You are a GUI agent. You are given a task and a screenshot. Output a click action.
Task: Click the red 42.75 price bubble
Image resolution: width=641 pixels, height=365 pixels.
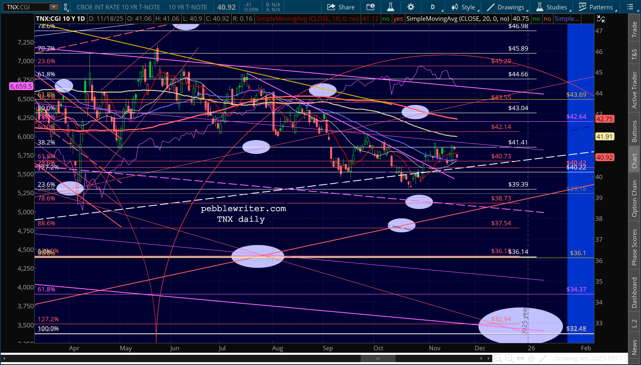click(x=604, y=119)
